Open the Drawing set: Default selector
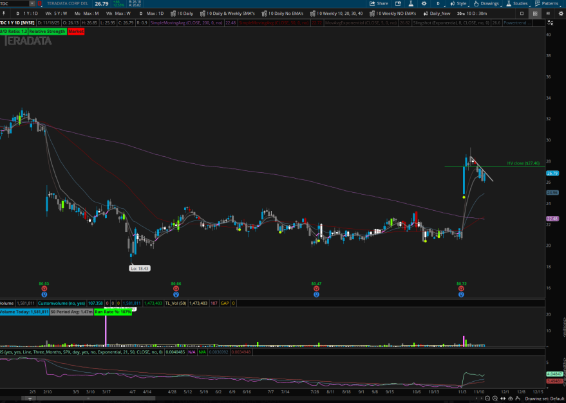 [x=544, y=399]
